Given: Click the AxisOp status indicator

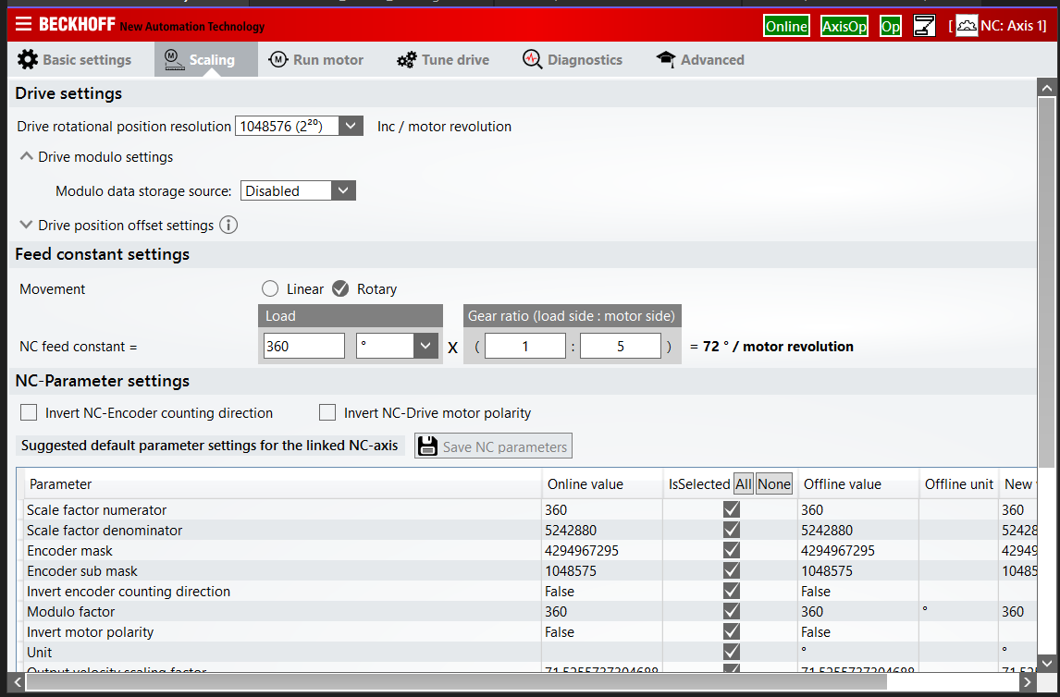Looking at the screenshot, I should [844, 26].
